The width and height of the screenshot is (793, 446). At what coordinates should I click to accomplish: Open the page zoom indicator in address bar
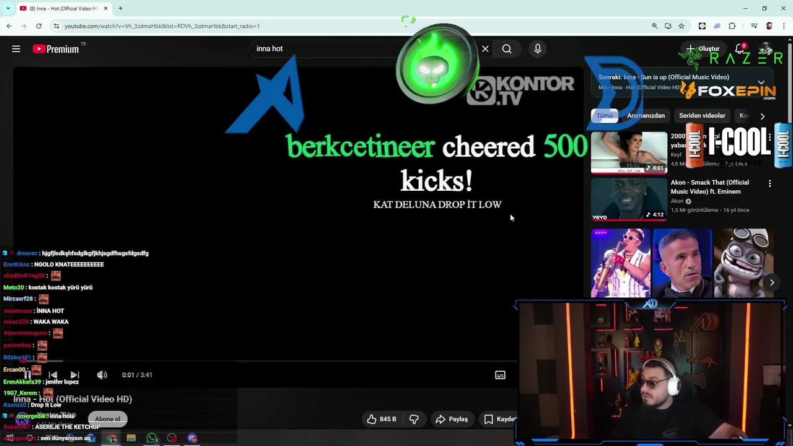point(655,26)
